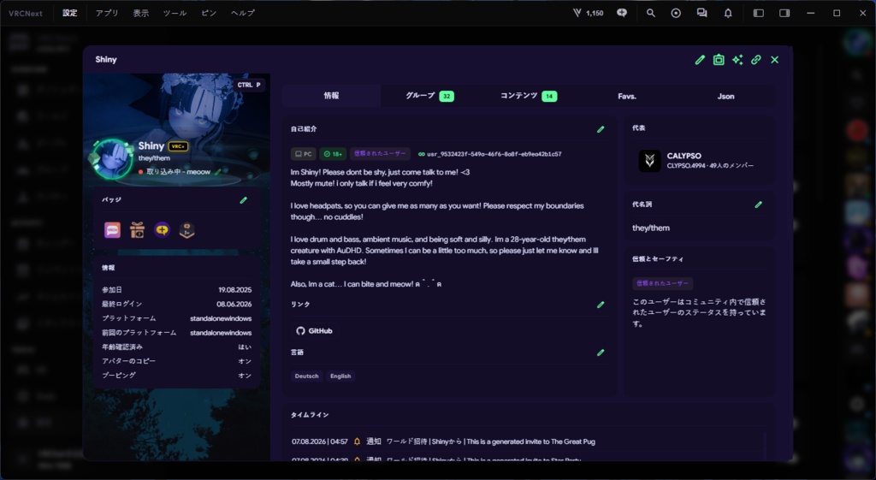Image resolution: width=876 pixels, height=480 pixels.
Task: Copy the user ID usr_9532423f
Action: 490,154
